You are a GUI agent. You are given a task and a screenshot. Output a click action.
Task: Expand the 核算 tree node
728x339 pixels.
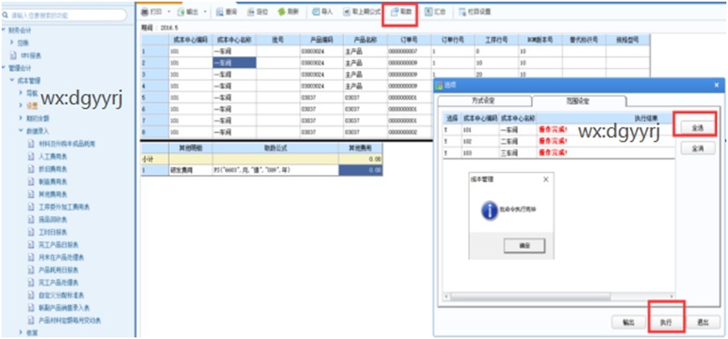tap(21, 332)
